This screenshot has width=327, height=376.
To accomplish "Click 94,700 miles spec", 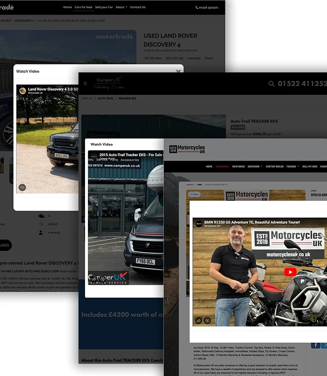I will tap(153, 58).
